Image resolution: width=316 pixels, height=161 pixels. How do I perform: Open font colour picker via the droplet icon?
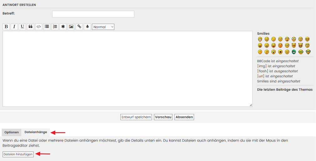[87, 27]
